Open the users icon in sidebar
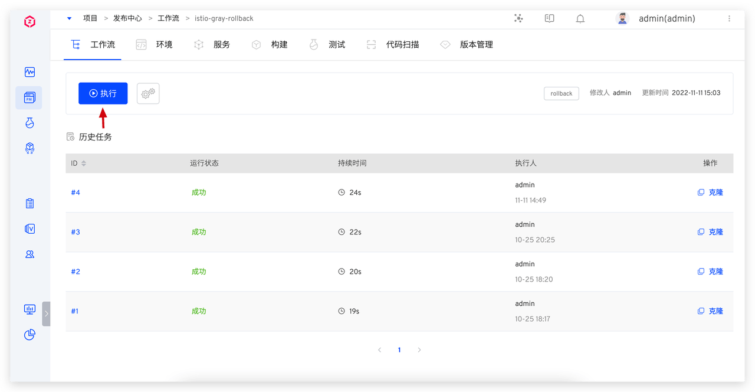 pos(29,254)
